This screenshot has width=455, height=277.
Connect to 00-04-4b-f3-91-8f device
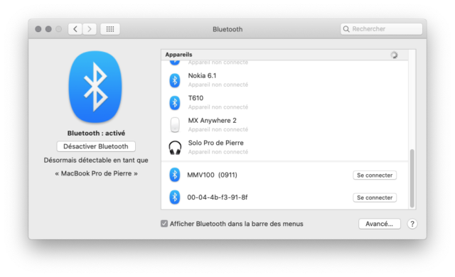point(375,197)
